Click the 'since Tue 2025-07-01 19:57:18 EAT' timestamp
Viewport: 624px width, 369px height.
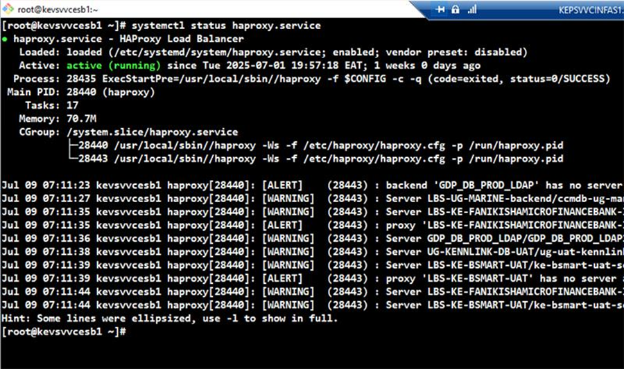pyautogui.click(x=267, y=66)
